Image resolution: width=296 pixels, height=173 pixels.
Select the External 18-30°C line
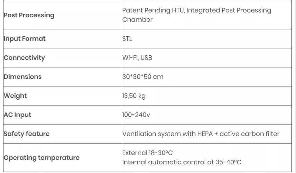point(147,153)
